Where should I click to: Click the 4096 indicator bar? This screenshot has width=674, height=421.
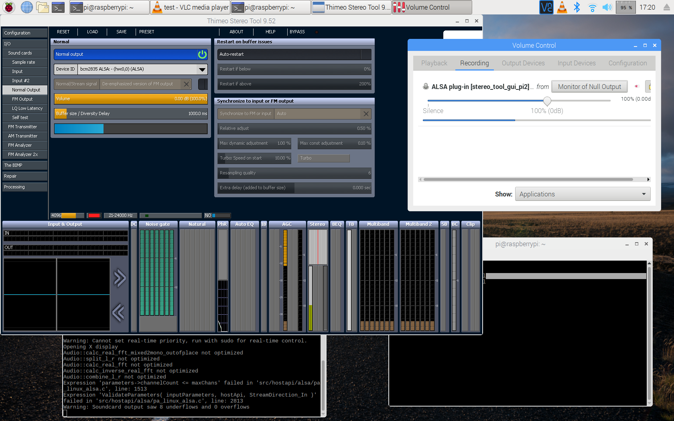[x=67, y=215]
